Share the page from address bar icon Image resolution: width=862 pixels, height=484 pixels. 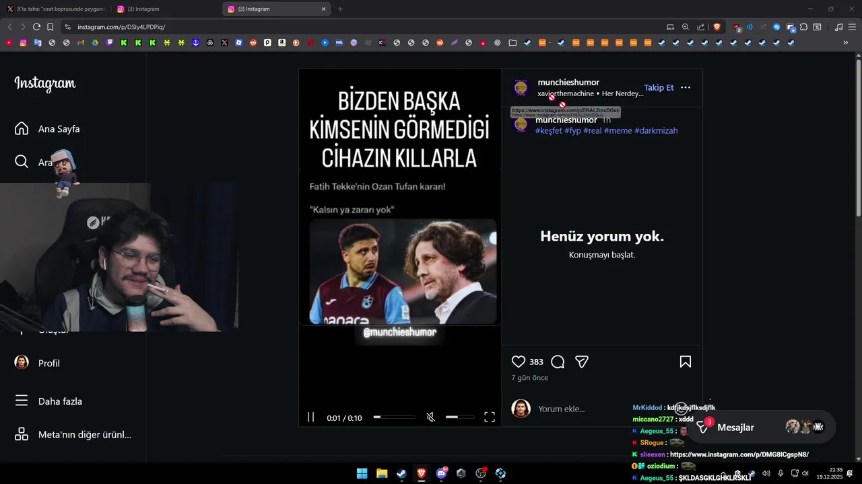(x=701, y=27)
